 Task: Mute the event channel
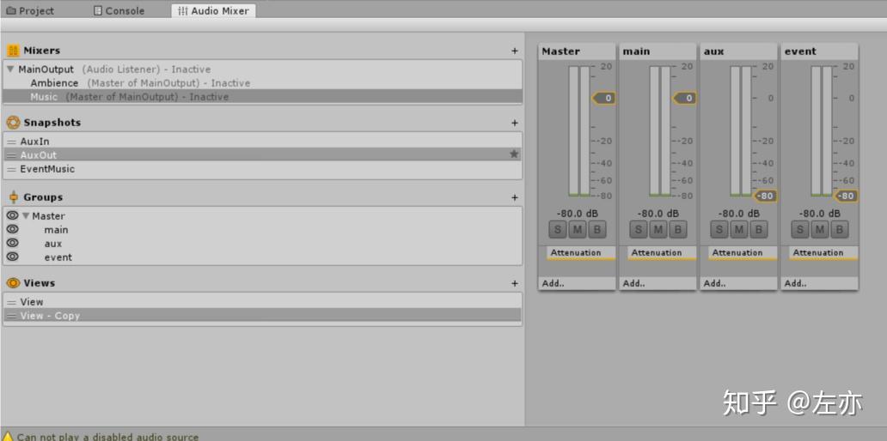[820, 229]
